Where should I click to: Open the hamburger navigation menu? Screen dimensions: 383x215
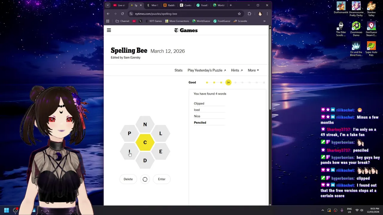tap(109, 30)
